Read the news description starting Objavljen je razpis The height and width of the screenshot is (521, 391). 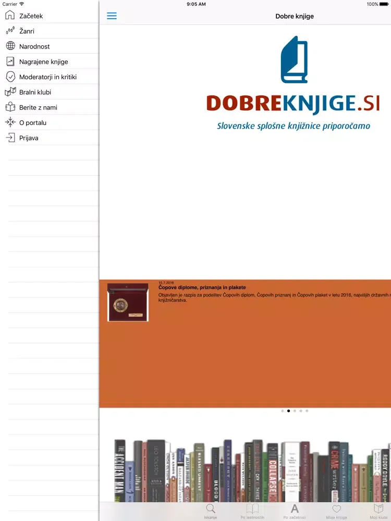[274, 297]
